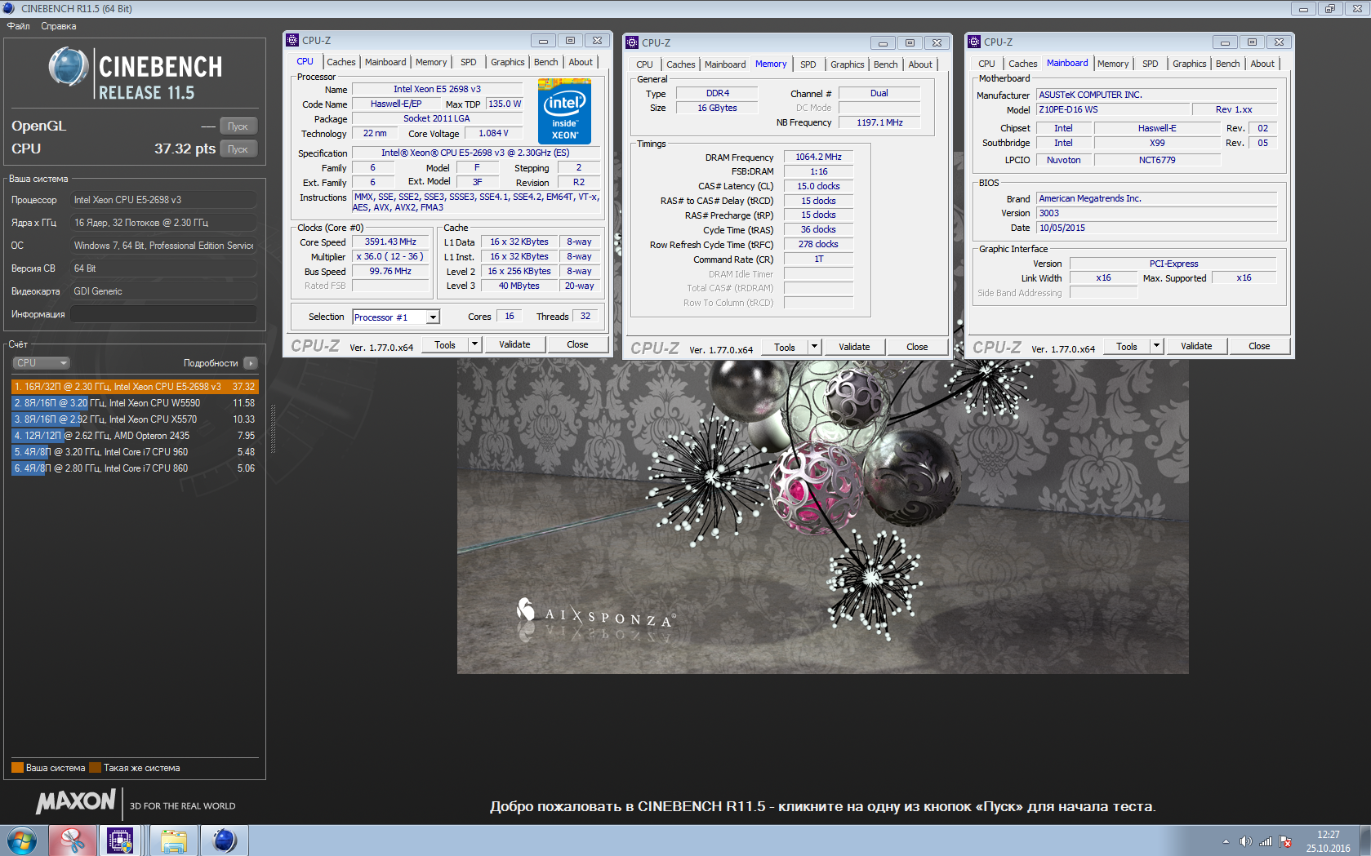Image resolution: width=1371 pixels, height=856 pixels.
Task: Select the Xeon CPU X5570 ranking row
Action: tap(135, 419)
